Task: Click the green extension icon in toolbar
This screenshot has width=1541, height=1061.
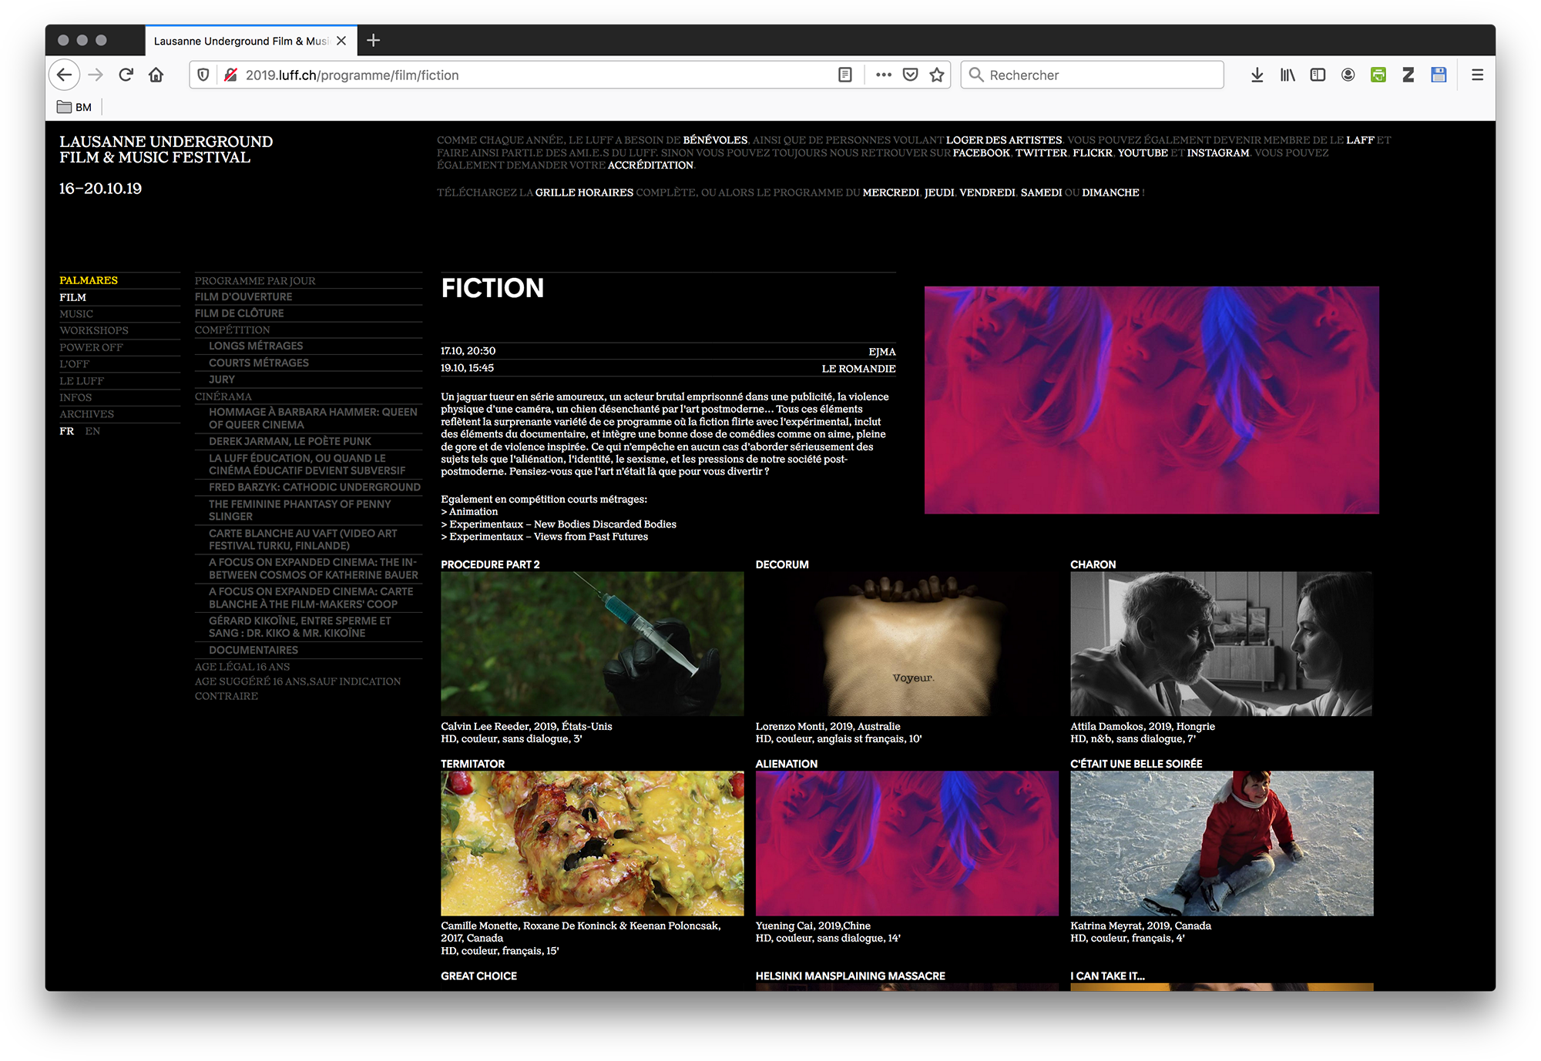Action: point(1378,75)
